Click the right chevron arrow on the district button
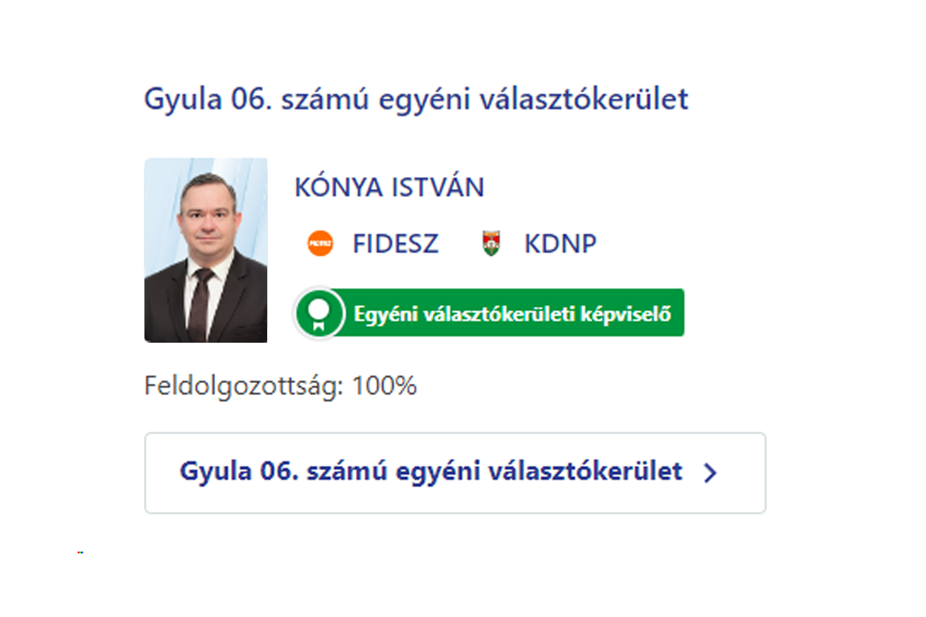This screenshot has height=617, width=926. pos(710,472)
